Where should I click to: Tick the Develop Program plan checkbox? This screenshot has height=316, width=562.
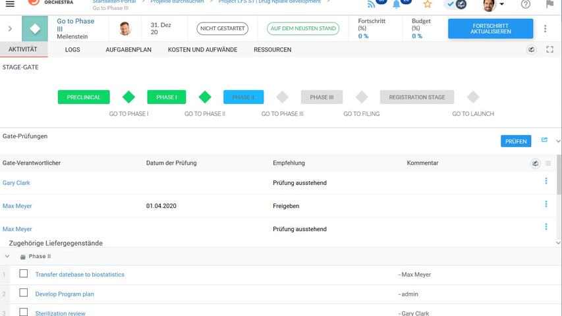click(x=24, y=293)
